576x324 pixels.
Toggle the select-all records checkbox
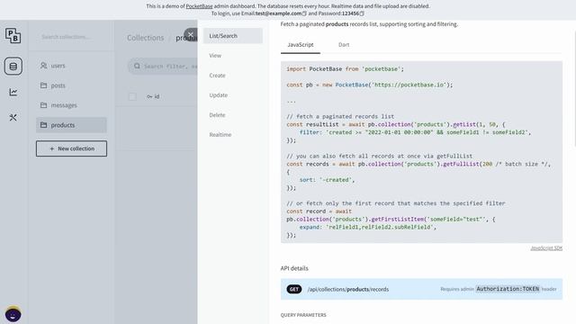[x=132, y=96]
